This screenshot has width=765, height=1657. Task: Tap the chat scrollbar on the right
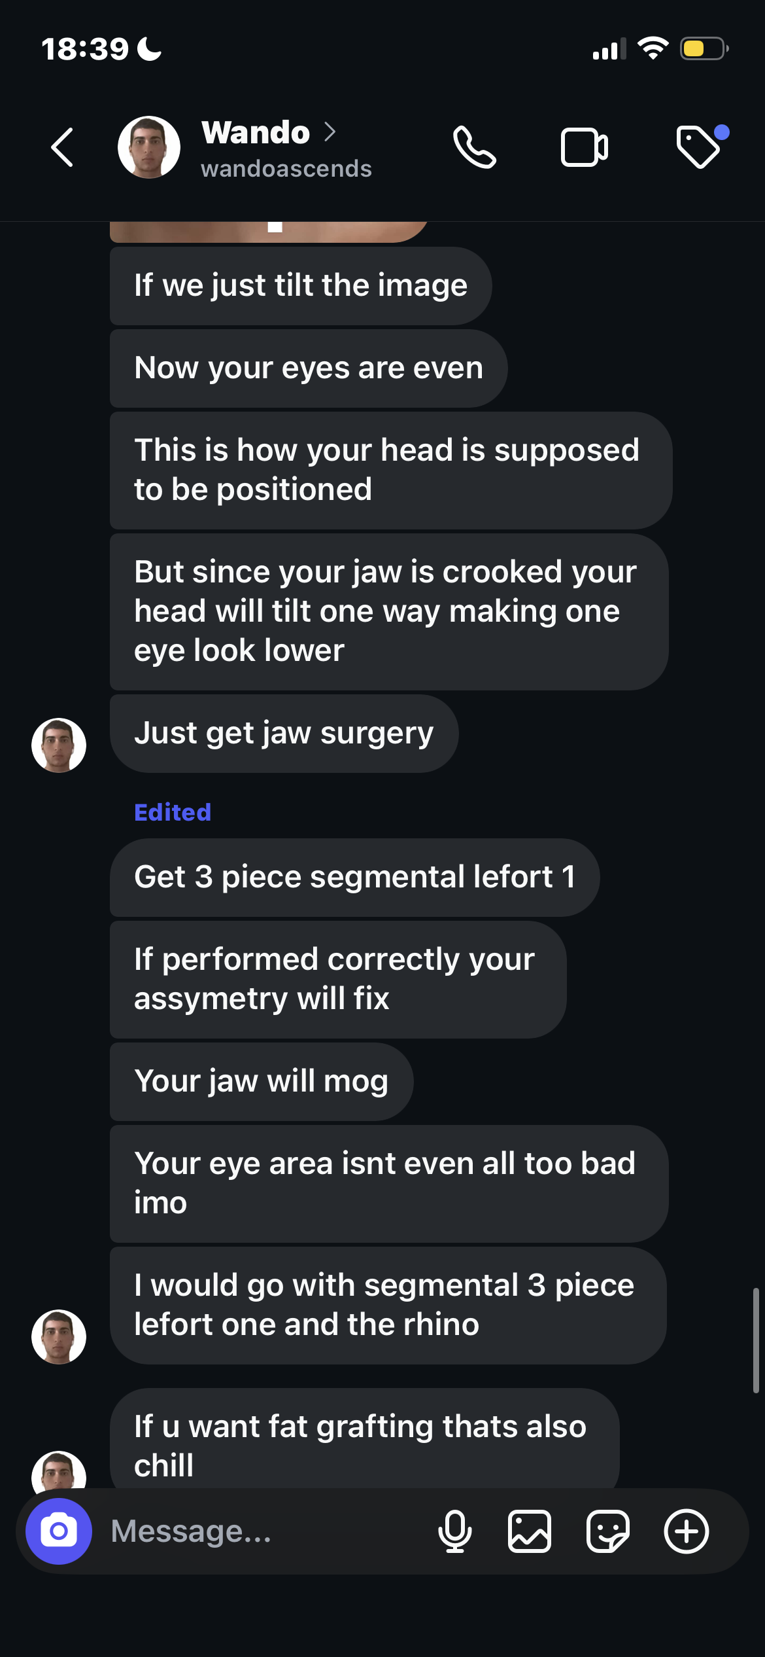(755, 1340)
